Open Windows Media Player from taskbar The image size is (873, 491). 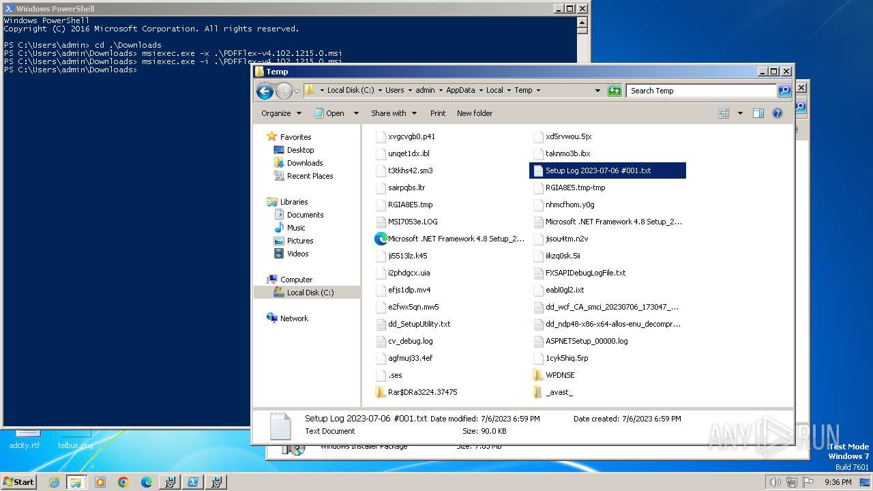tap(100, 482)
